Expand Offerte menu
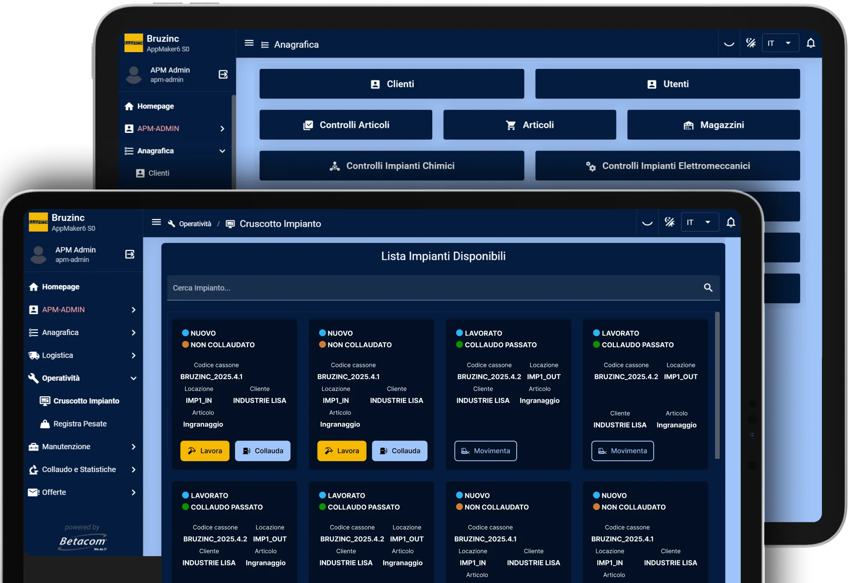This screenshot has height=583, width=851. (83, 492)
